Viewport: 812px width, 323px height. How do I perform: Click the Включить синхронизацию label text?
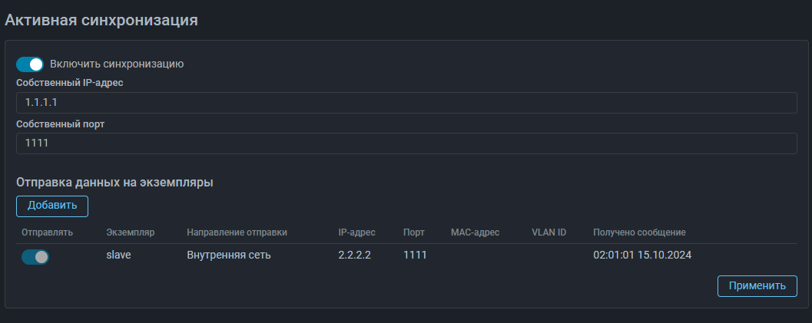point(117,64)
